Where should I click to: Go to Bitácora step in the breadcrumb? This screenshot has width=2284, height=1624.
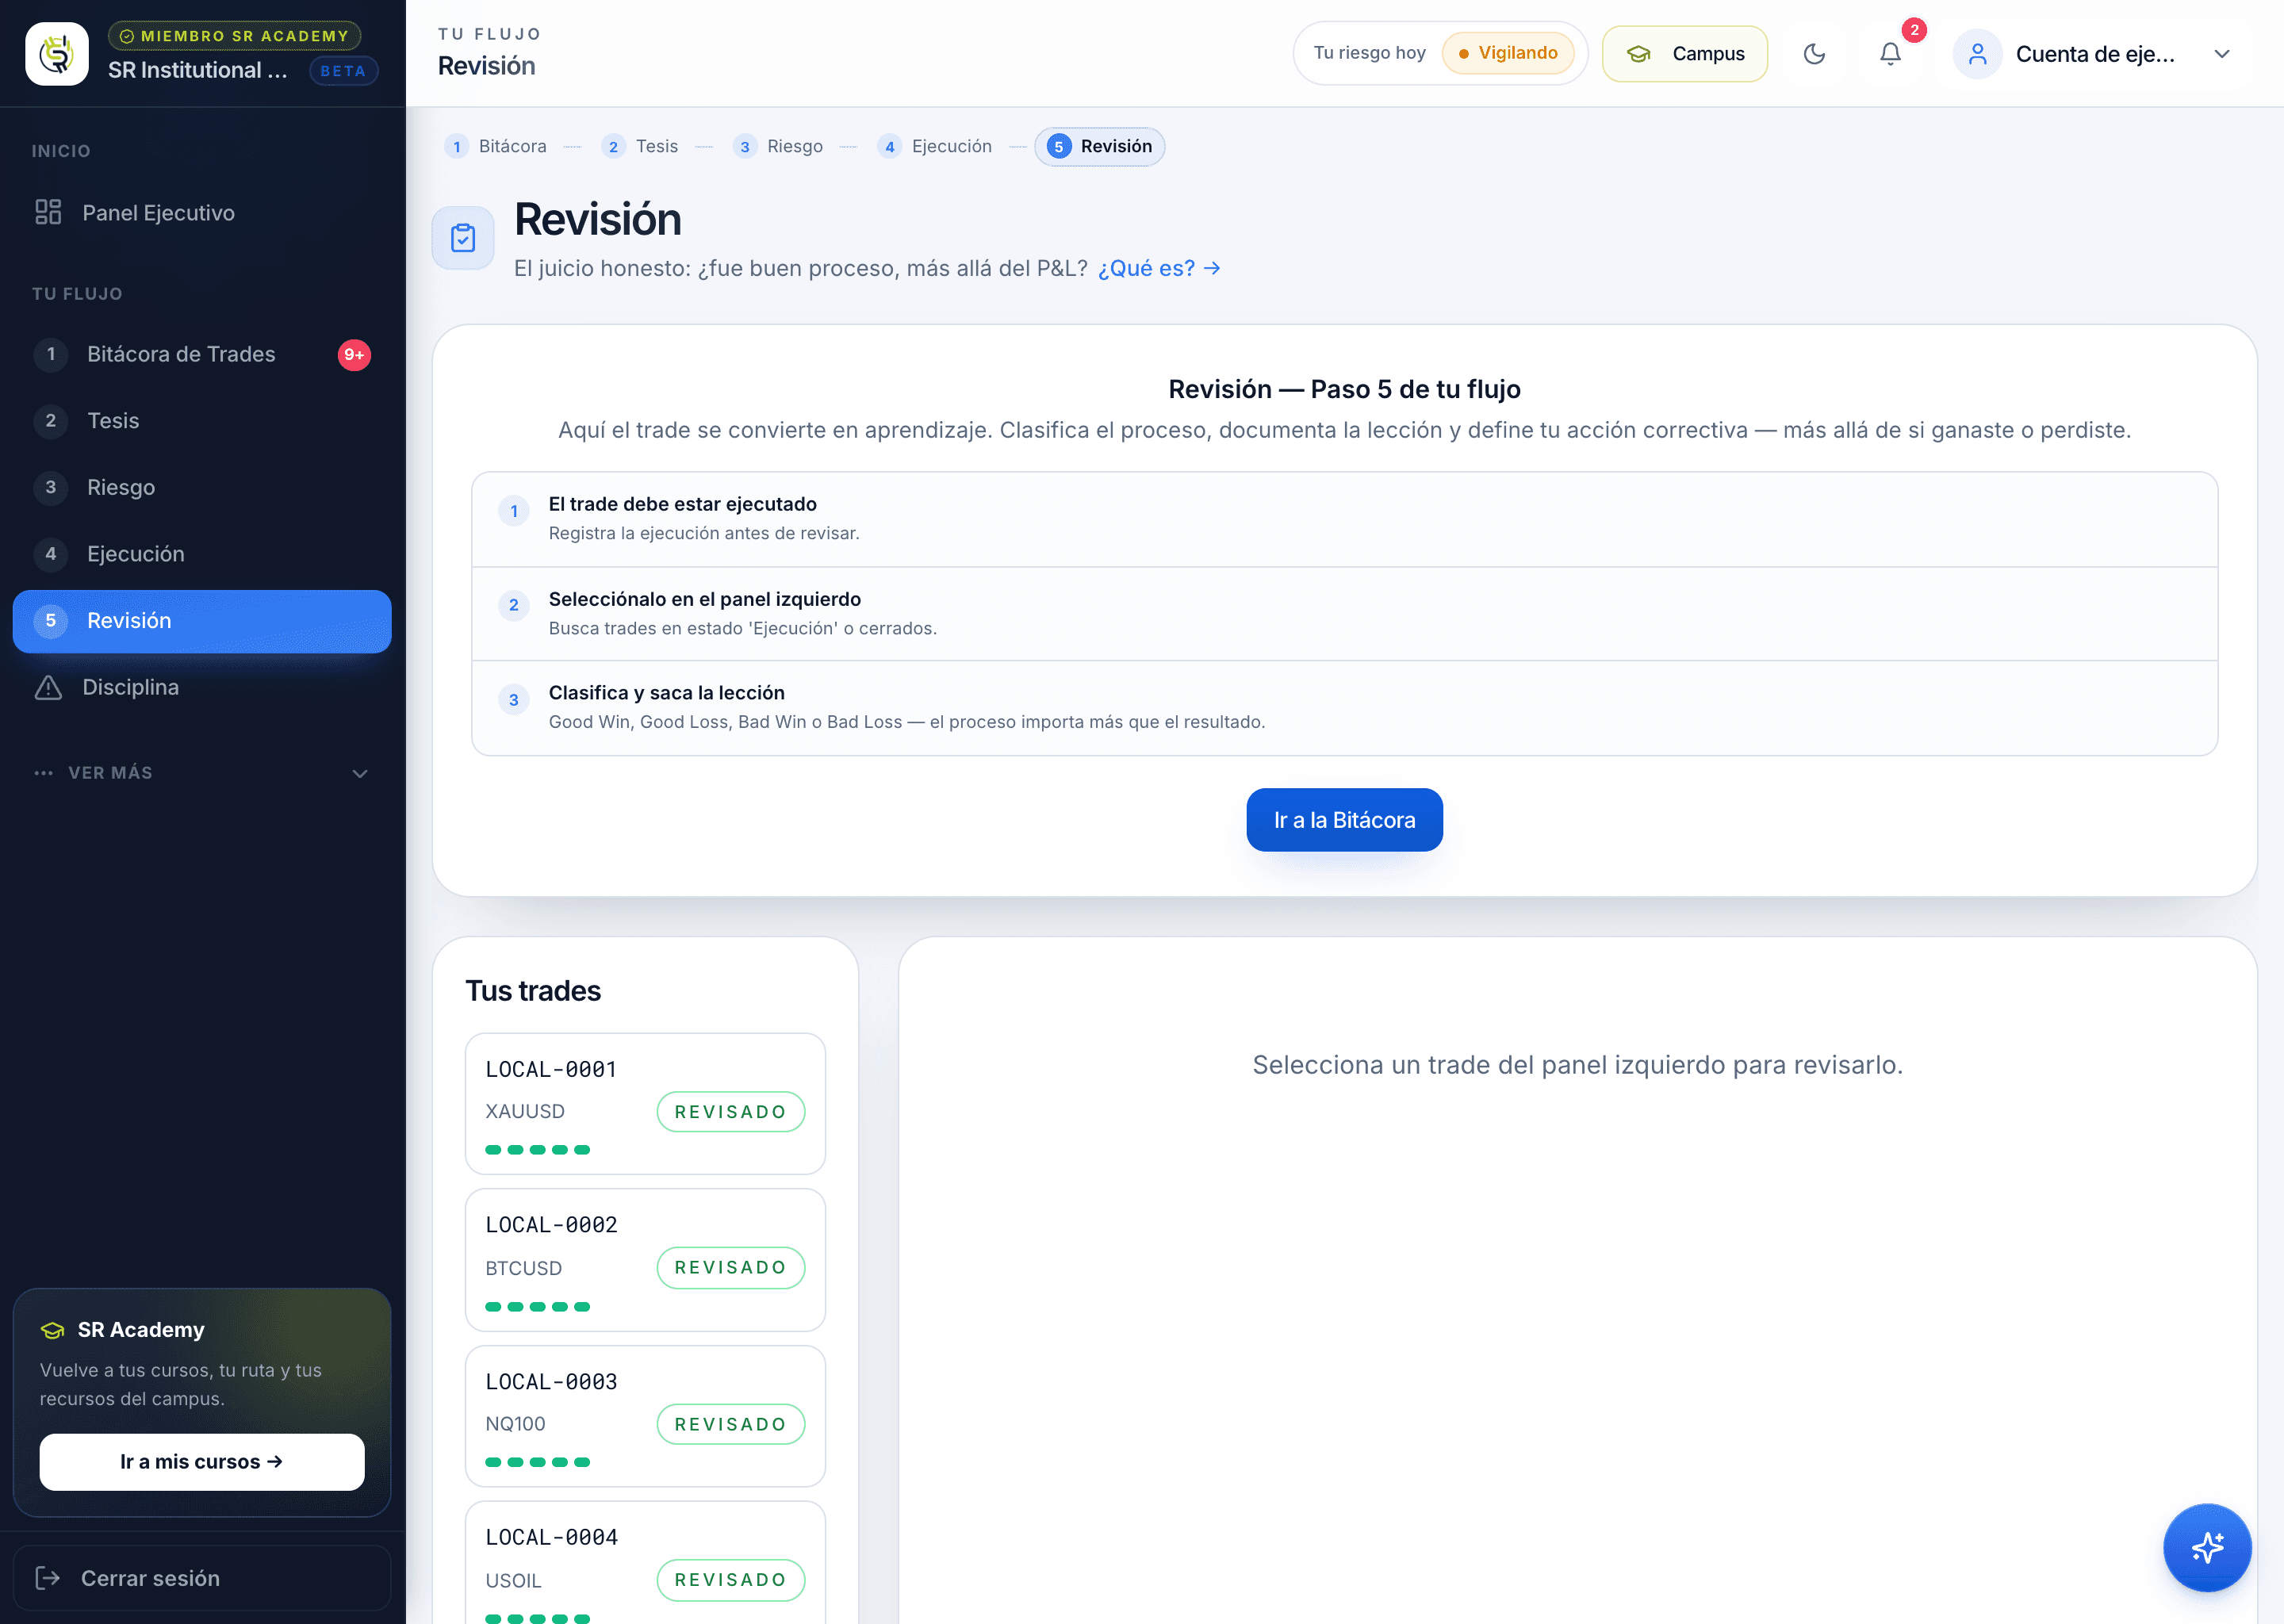click(x=497, y=147)
